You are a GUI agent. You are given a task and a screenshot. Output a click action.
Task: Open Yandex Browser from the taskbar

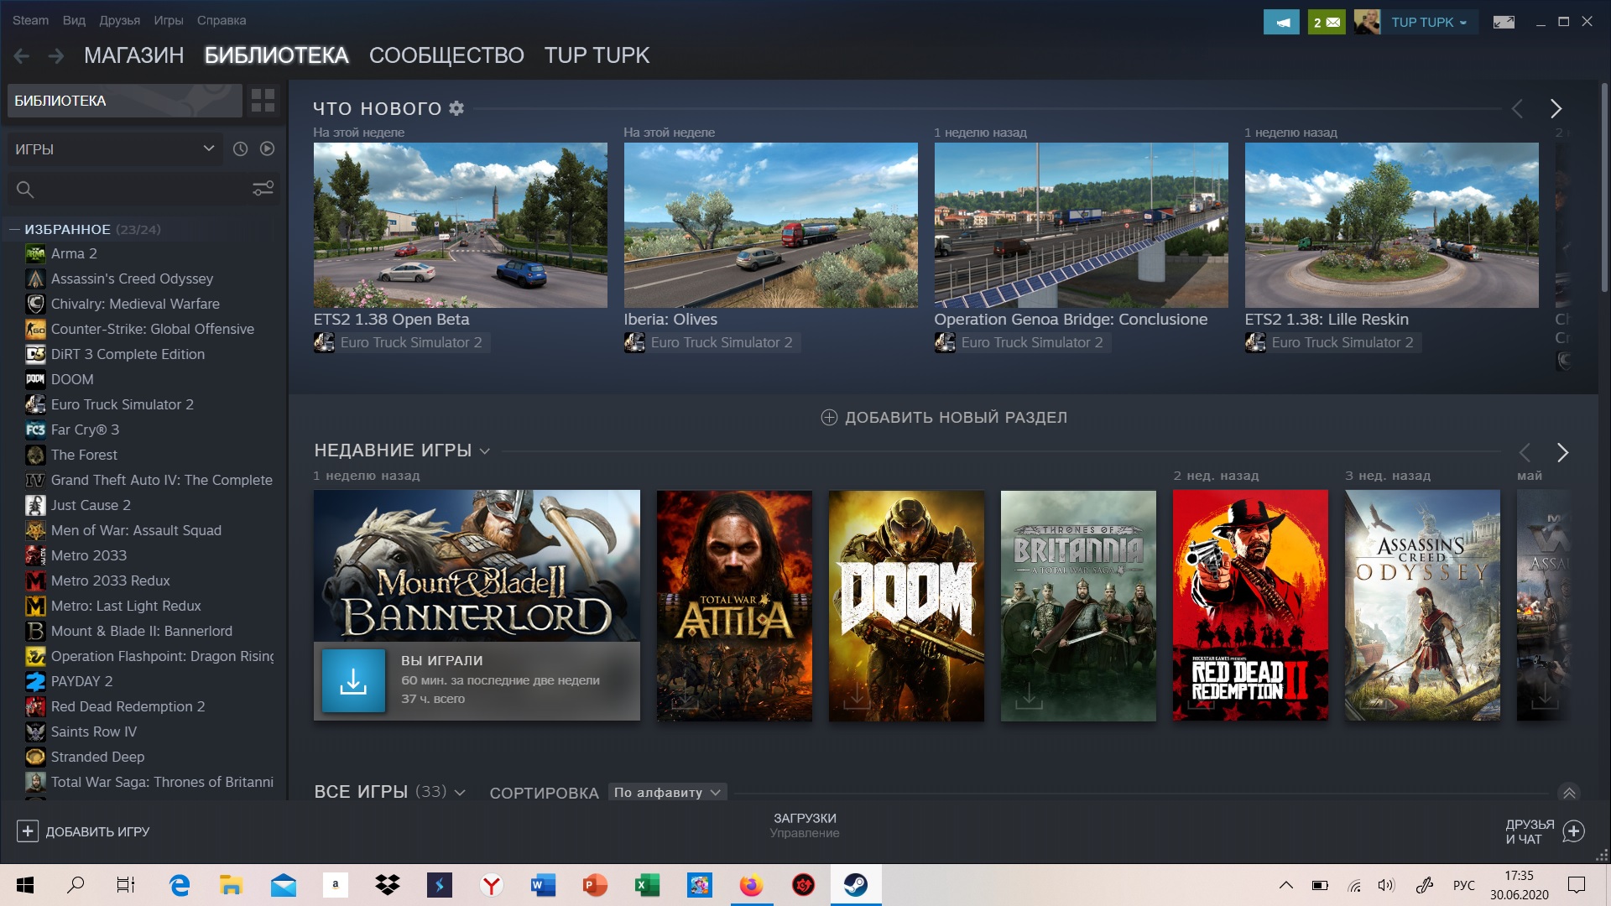(491, 885)
